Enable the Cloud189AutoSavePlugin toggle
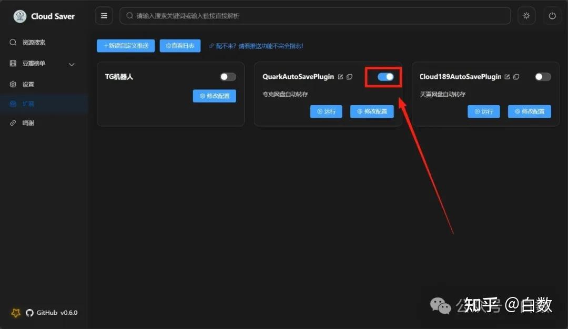Screen dimensions: 568x329 (x=542, y=76)
